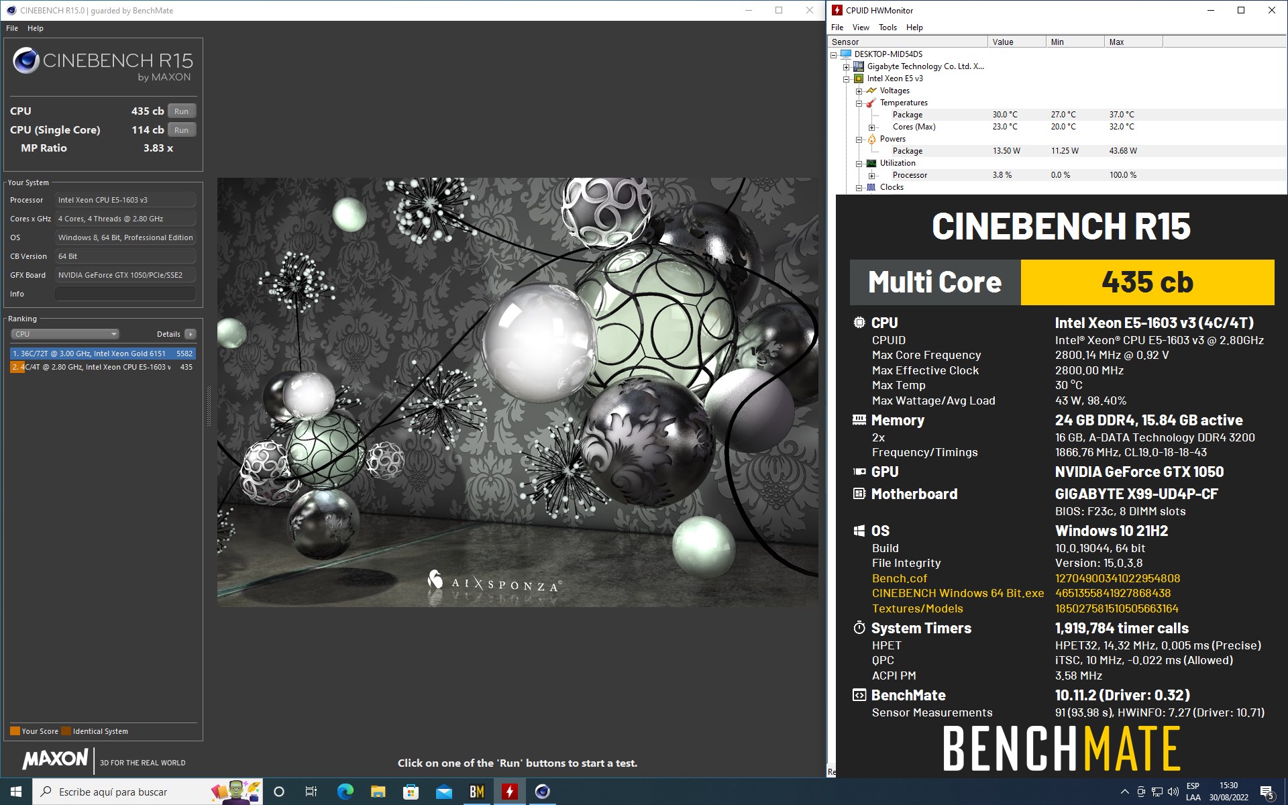The width and height of the screenshot is (1288, 805).
Task: Click the taskbar search box
Action: point(148,792)
